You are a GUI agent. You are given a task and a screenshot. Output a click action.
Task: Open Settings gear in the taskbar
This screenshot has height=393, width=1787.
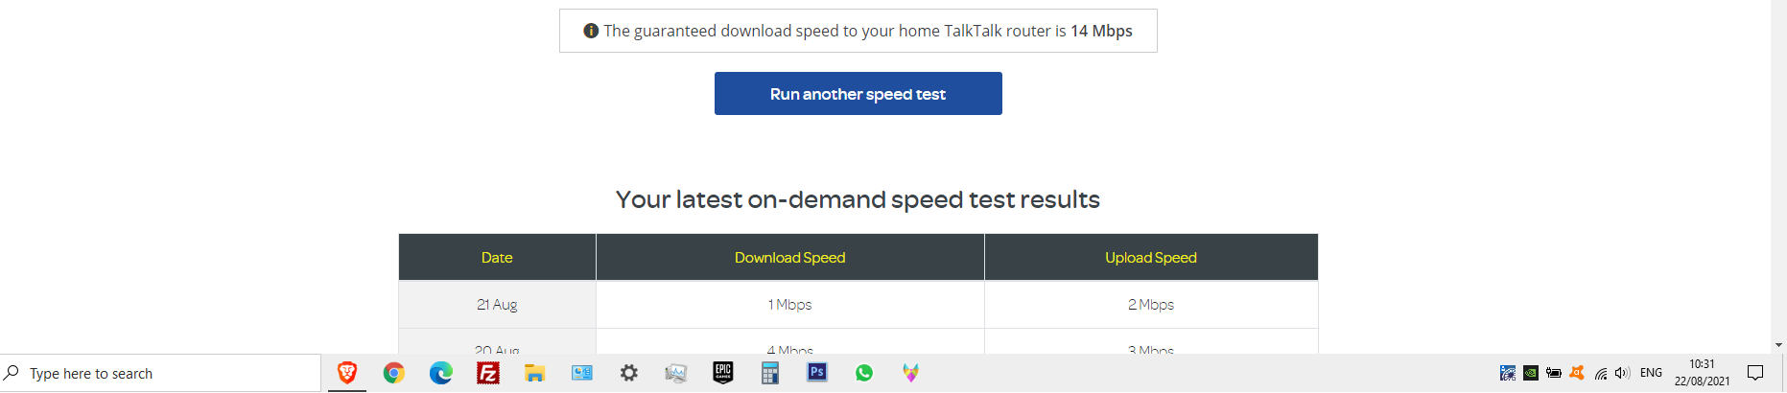[x=628, y=373]
